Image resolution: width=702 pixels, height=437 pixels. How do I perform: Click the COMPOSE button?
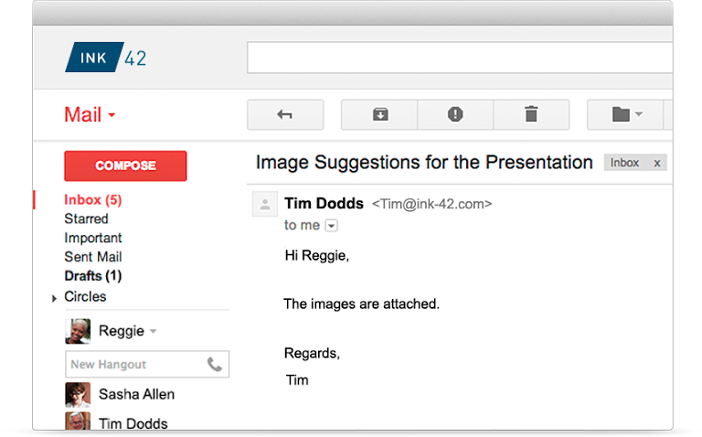pos(125,165)
